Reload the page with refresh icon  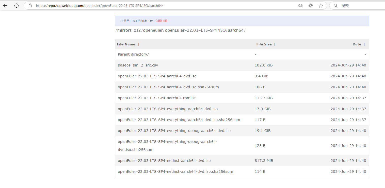17,6
